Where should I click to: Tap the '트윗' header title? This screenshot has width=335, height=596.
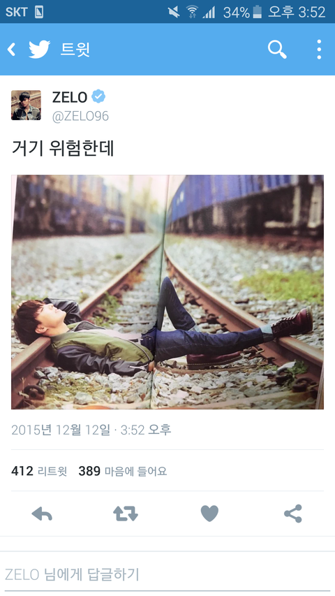(x=75, y=50)
